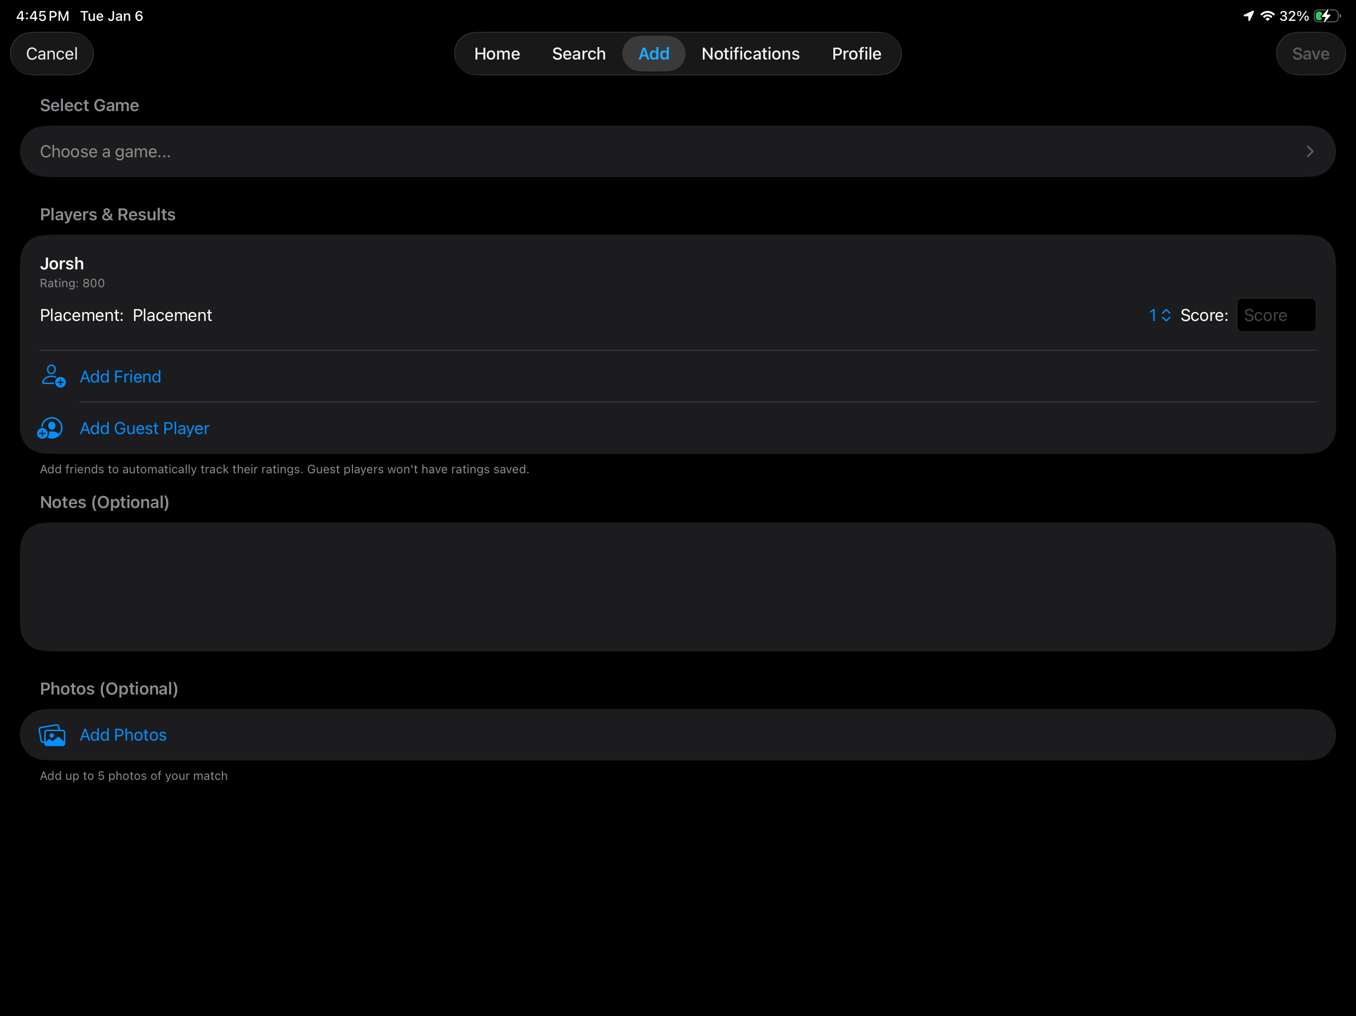
Task: Open the Notifications tab
Action: coord(750,54)
